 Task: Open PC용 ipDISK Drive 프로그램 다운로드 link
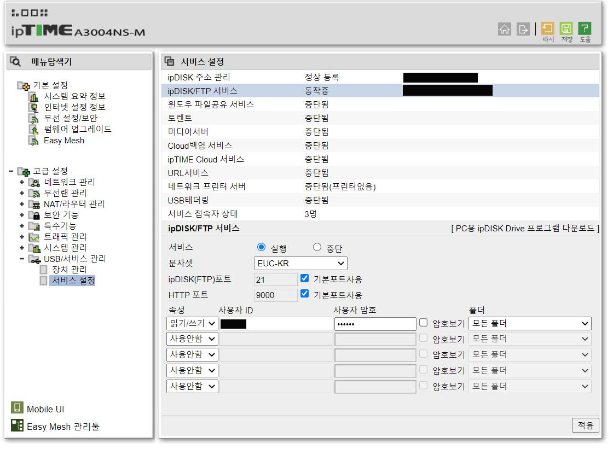(525, 228)
